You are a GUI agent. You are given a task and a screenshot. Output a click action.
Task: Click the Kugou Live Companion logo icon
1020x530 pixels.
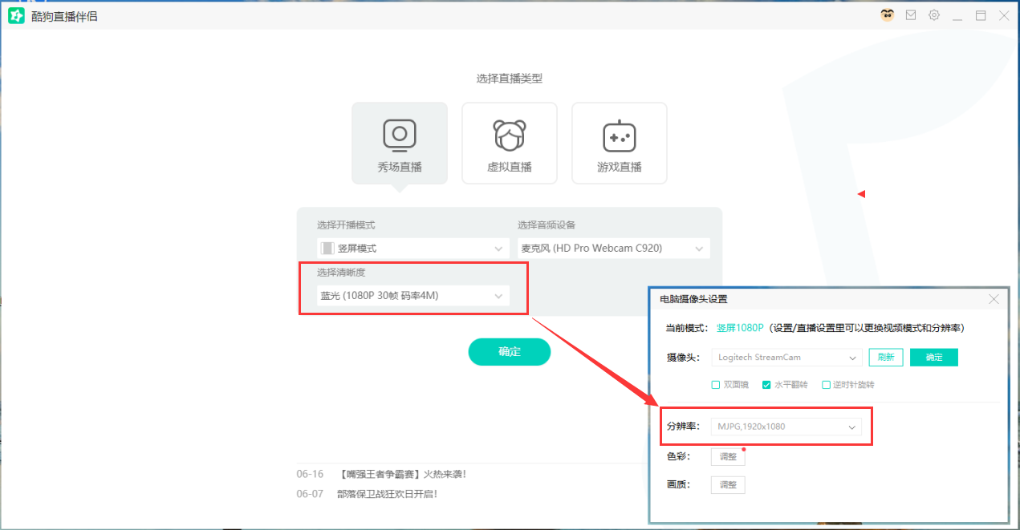coord(17,16)
